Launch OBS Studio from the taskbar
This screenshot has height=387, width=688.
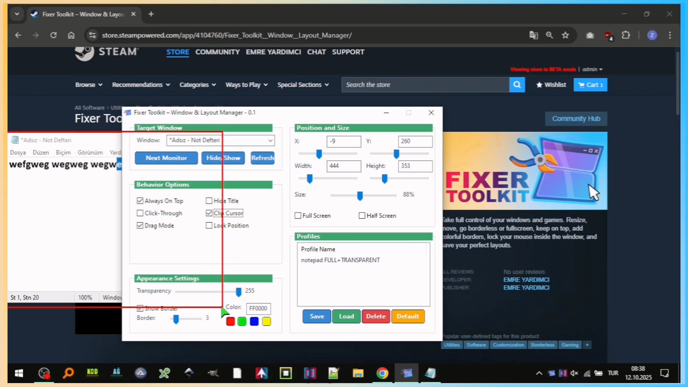[44, 373]
